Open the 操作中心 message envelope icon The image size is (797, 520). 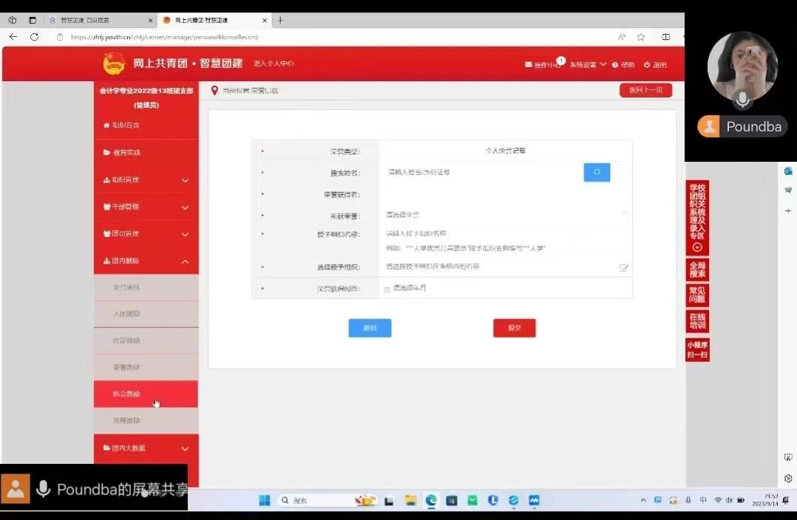click(529, 65)
